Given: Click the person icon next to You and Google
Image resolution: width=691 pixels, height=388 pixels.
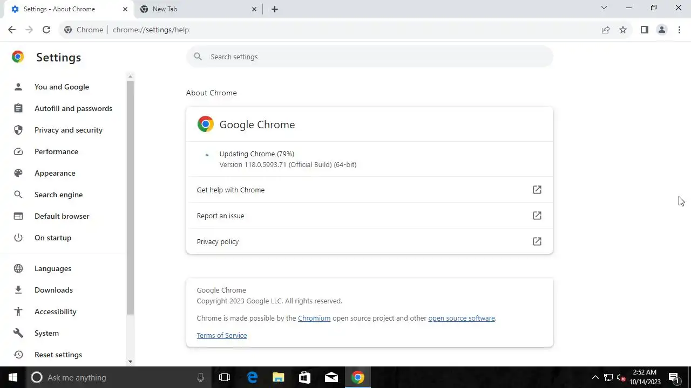Looking at the screenshot, I should [18, 87].
